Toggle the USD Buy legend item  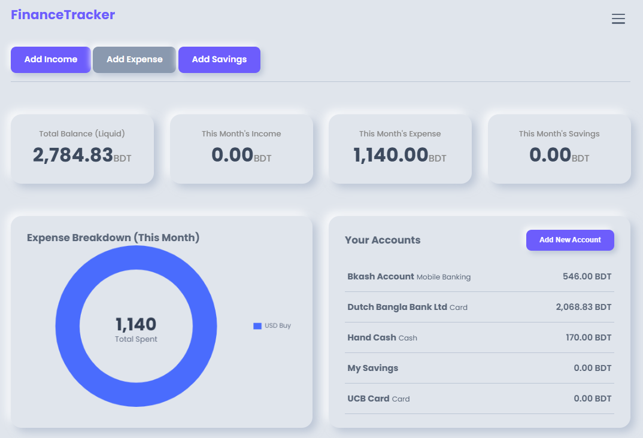click(272, 326)
